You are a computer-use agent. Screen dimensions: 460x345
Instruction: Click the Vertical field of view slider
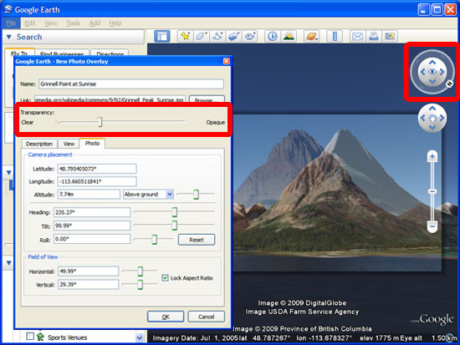(x=141, y=284)
